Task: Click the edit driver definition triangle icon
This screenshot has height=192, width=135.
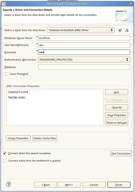Action: (x=127, y=30)
